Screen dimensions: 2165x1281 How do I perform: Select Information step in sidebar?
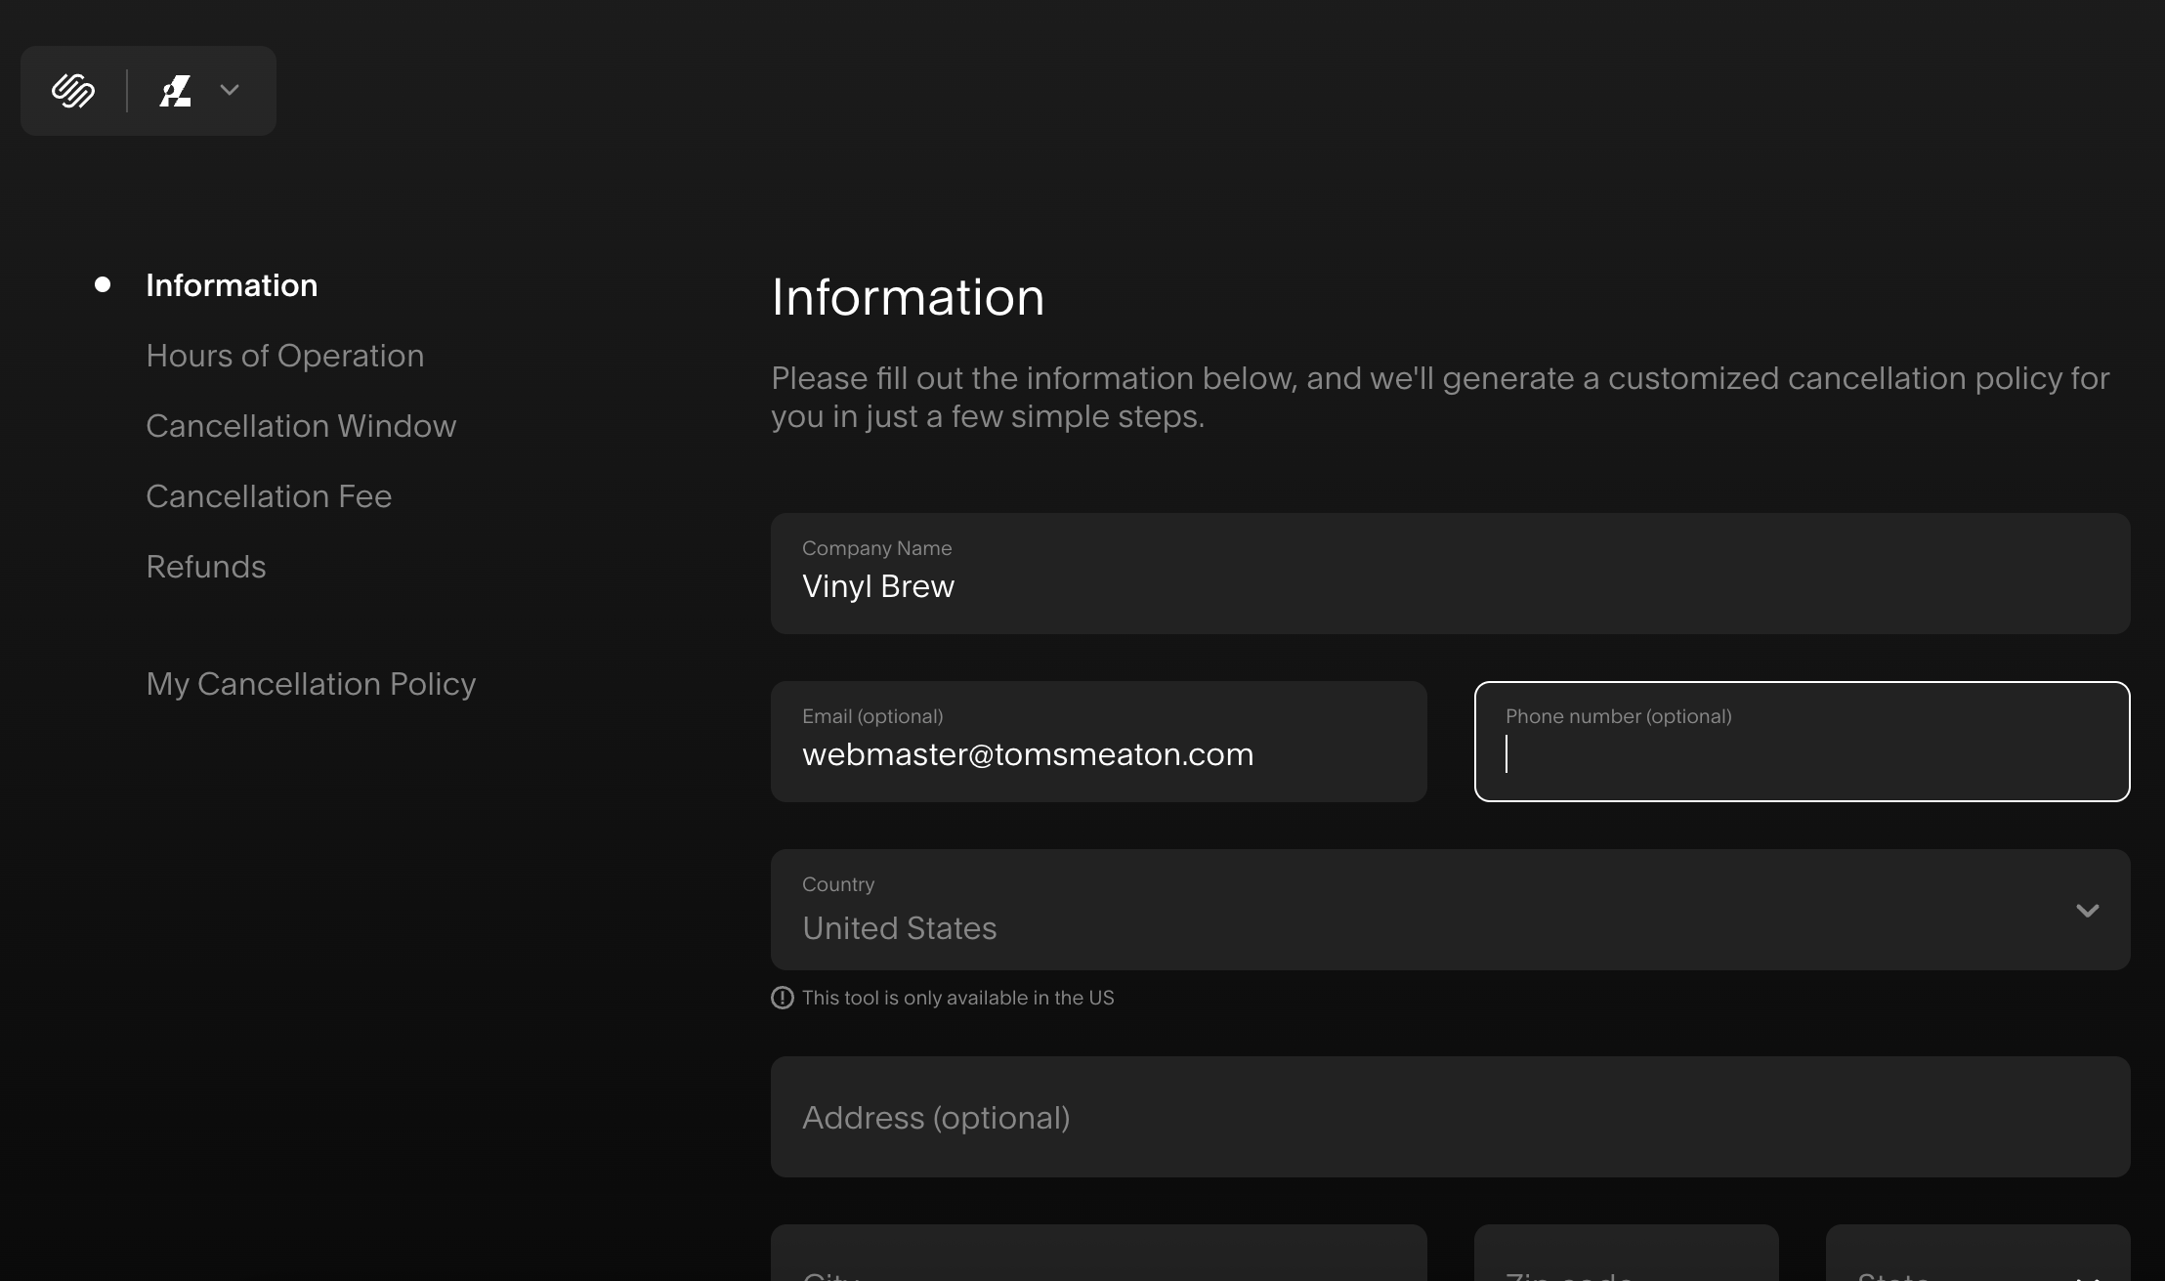(x=232, y=285)
